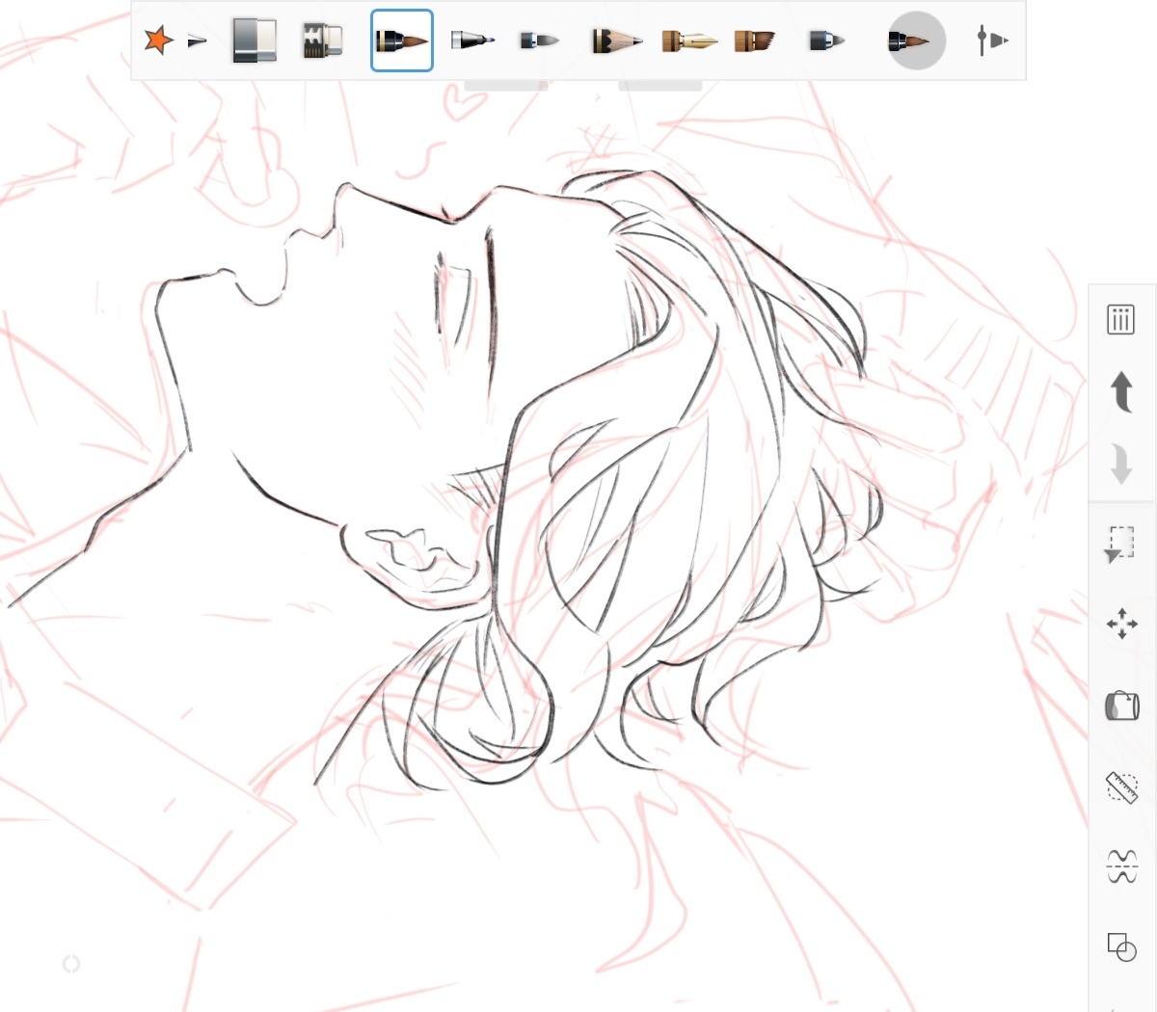Viewport: 1157px width, 1012px height.
Task: Select the gray-tipped airbrush
Action: pos(539,40)
